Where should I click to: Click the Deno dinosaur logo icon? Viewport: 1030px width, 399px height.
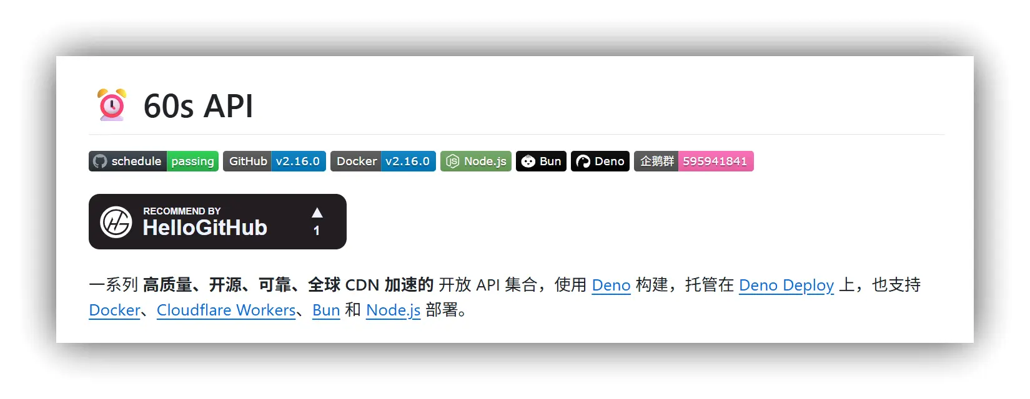click(583, 161)
